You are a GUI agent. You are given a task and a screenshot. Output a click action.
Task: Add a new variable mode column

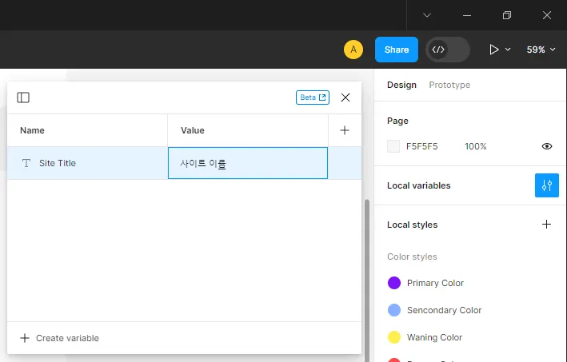pos(345,130)
